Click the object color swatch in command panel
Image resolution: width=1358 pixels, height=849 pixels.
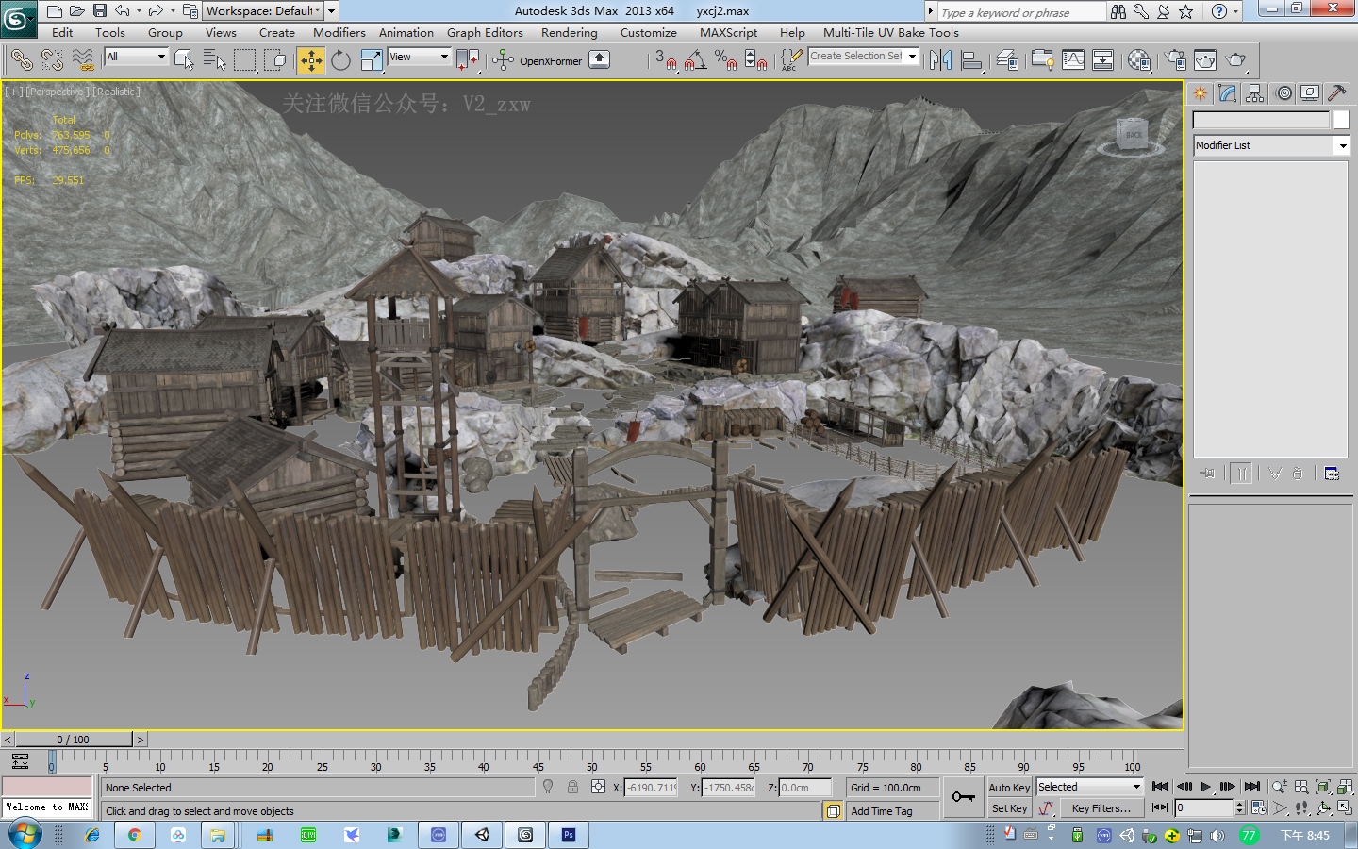(1341, 120)
